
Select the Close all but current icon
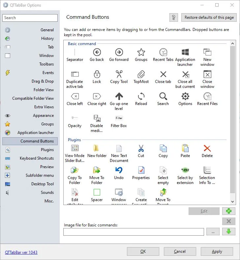pos(185,74)
